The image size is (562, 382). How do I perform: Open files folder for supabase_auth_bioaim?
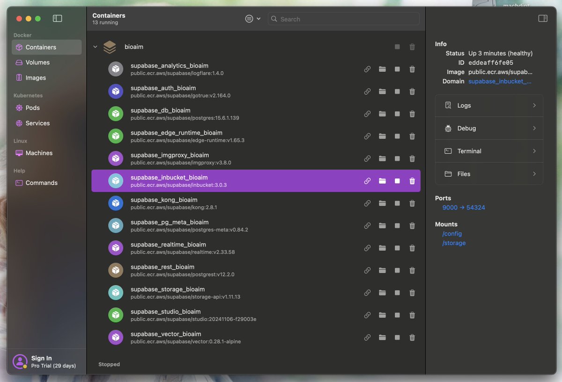coord(382,92)
